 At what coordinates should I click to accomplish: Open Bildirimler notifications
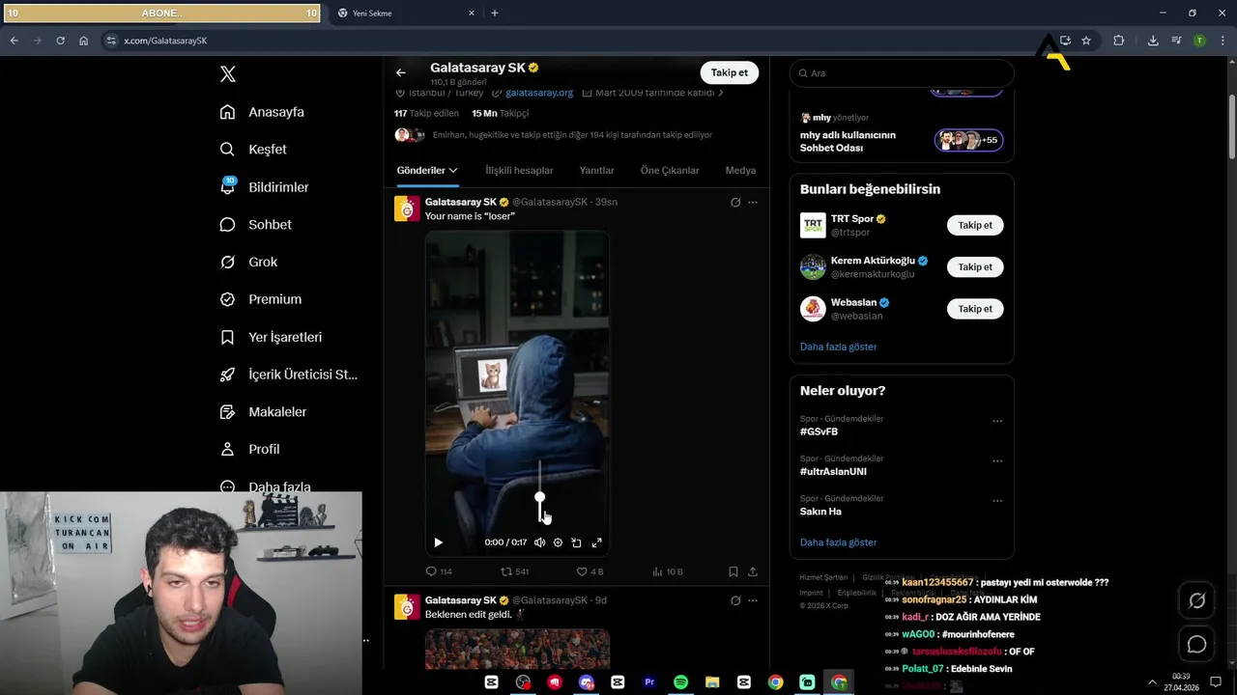264,187
